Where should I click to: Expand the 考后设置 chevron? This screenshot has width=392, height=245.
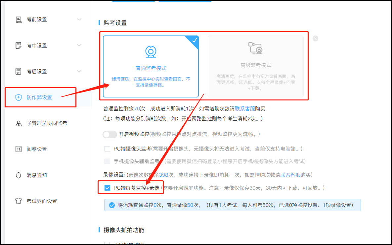(x=79, y=71)
